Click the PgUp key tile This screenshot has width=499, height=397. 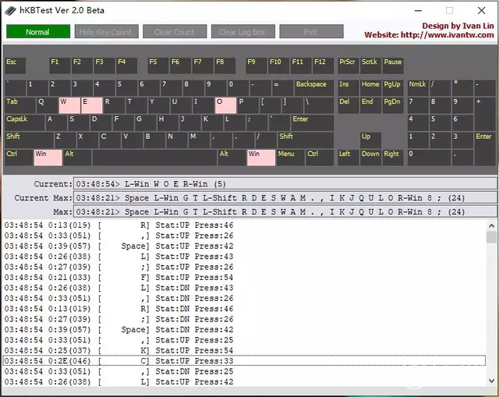pyautogui.click(x=393, y=88)
